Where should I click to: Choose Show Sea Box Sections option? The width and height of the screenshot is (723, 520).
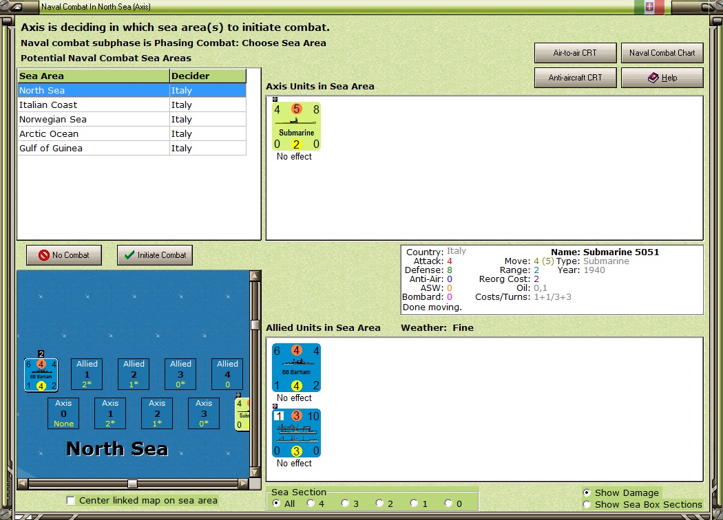pos(587,504)
